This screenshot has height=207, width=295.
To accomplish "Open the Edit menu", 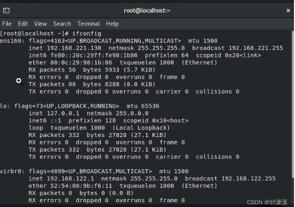I will pyautogui.click(x=23, y=24).
